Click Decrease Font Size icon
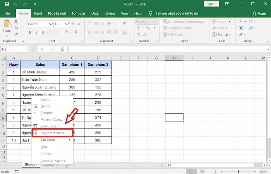This screenshot has height=174, width=271. [x=79, y=24]
